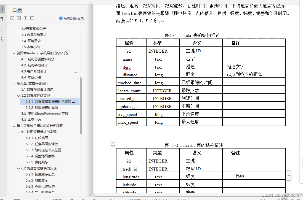Collapse 第四章Android 手机导航的总体设计

[x=14, y=53]
